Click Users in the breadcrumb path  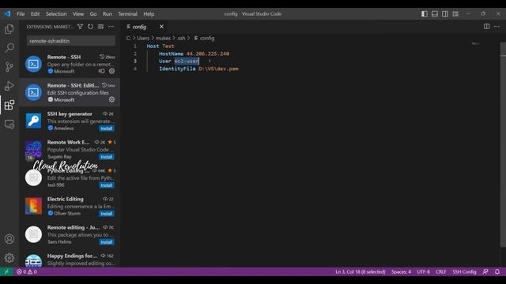143,38
